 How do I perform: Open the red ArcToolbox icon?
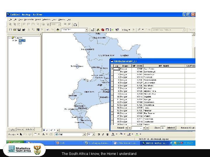tap(103, 30)
